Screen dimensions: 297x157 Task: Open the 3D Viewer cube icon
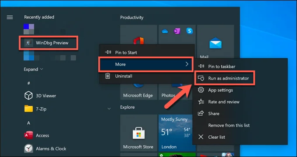point(28,96)
